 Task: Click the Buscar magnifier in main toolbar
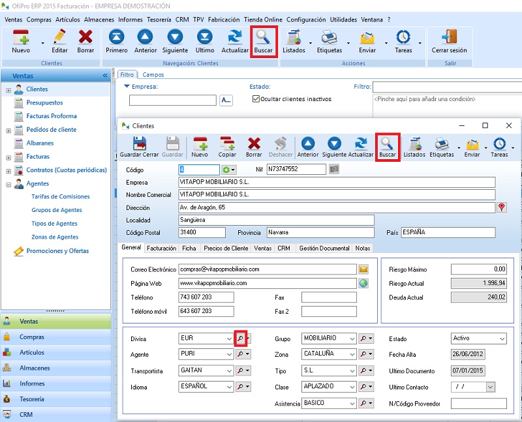click(264, 41)
